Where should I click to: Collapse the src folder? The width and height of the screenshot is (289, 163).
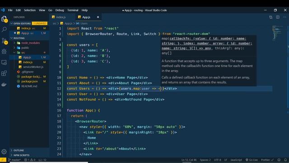(x=23, y=53)
